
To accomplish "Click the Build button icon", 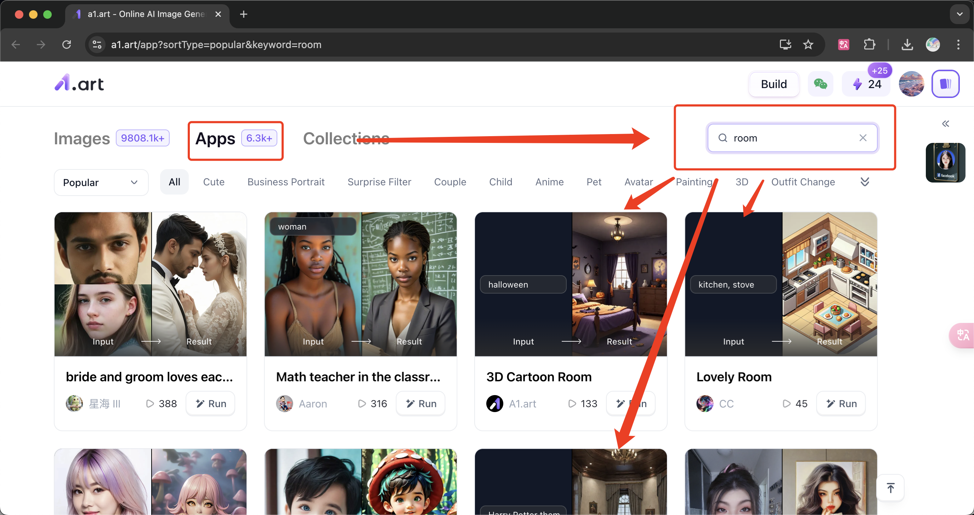I will 773,84.
